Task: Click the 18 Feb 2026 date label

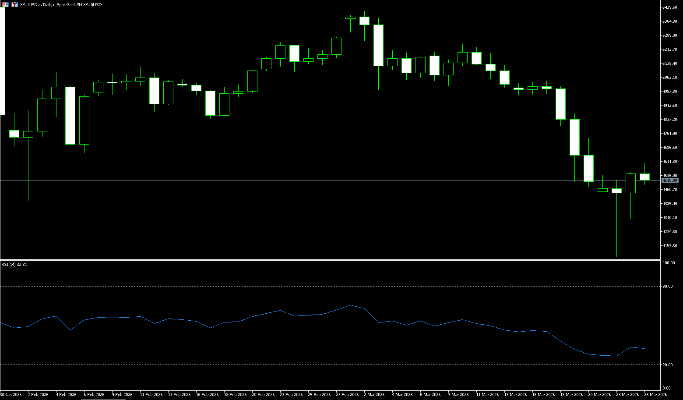Action: click(x=235, y=395)
